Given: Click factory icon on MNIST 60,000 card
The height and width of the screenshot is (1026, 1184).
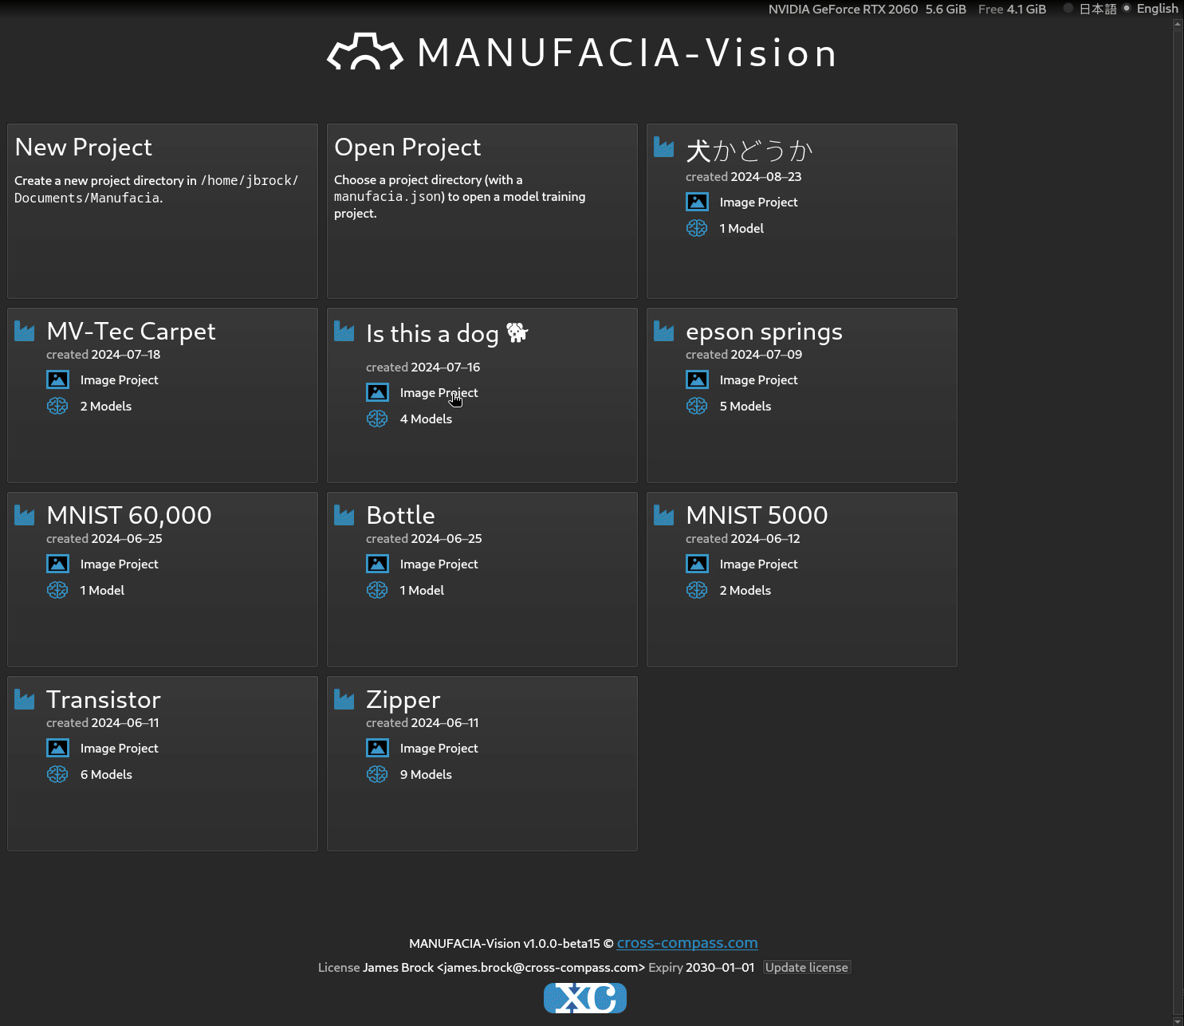Looking at the screenshot, I should pos(24,515).
